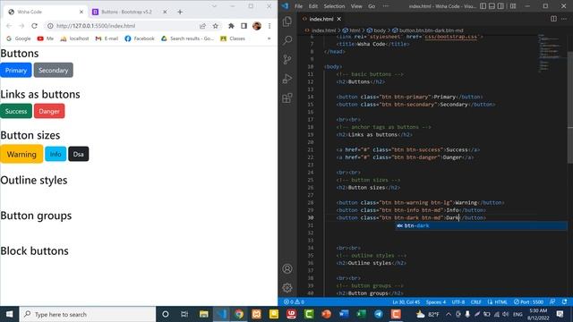Click the body breadcrumb segment
Screen dimensions: 573x322
click(376, 30)
